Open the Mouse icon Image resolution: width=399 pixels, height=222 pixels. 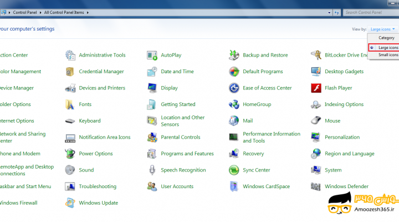pyautogui.click(x=316, y=120)
